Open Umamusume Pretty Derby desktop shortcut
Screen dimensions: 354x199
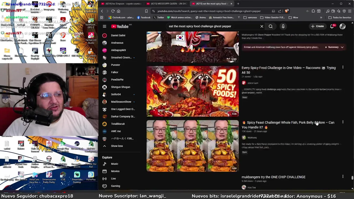point(49,177)
